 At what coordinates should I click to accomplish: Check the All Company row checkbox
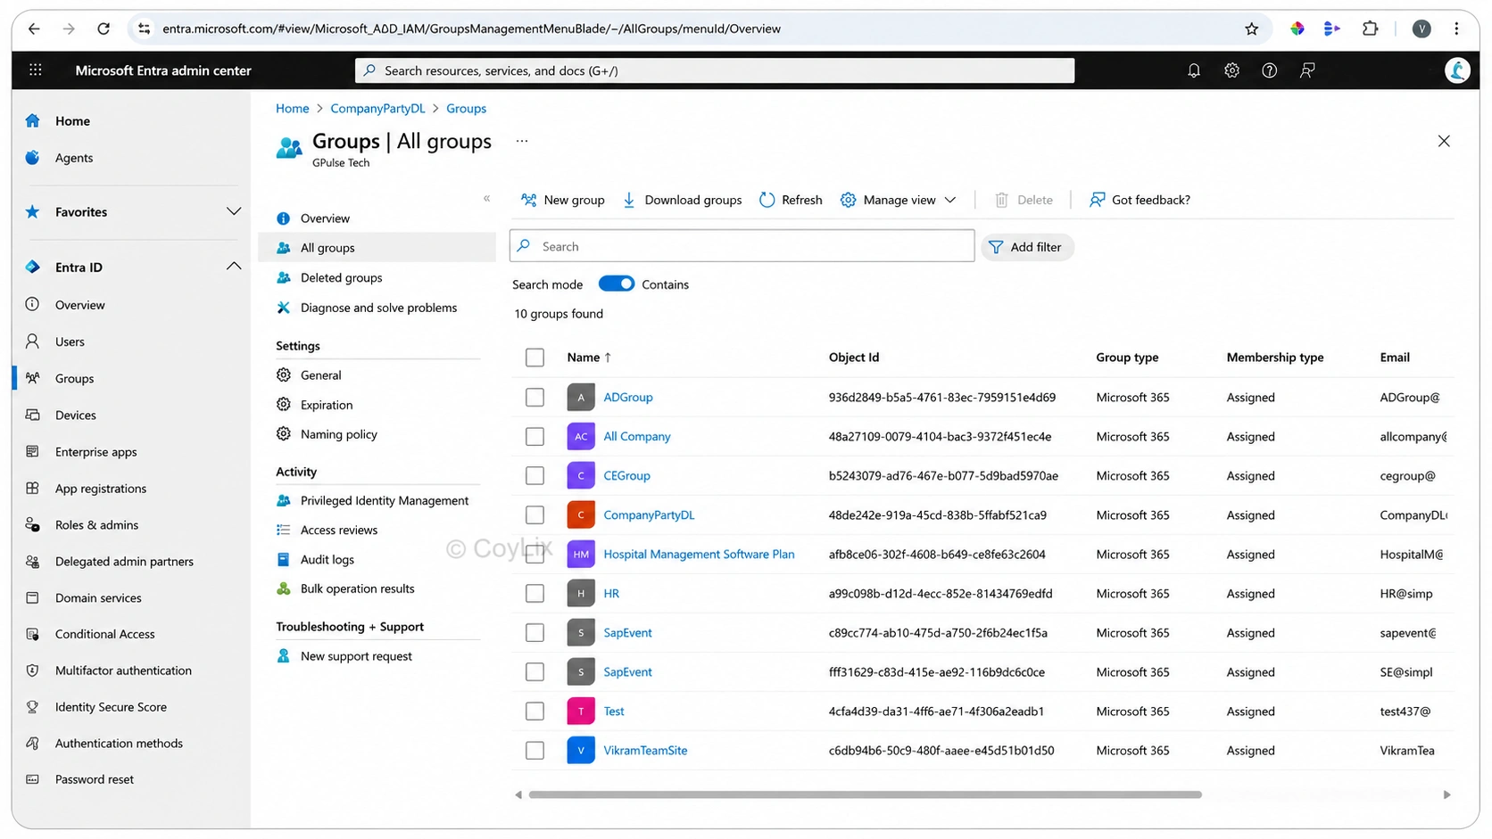coord(535,436)
